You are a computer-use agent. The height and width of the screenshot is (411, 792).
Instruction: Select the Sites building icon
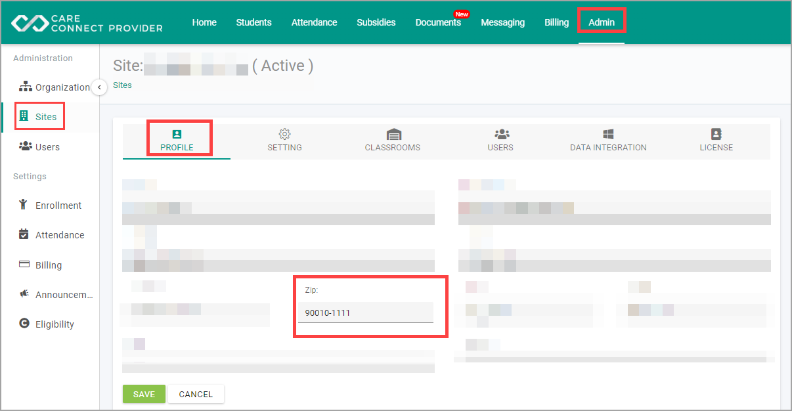[x=24, y=116]
